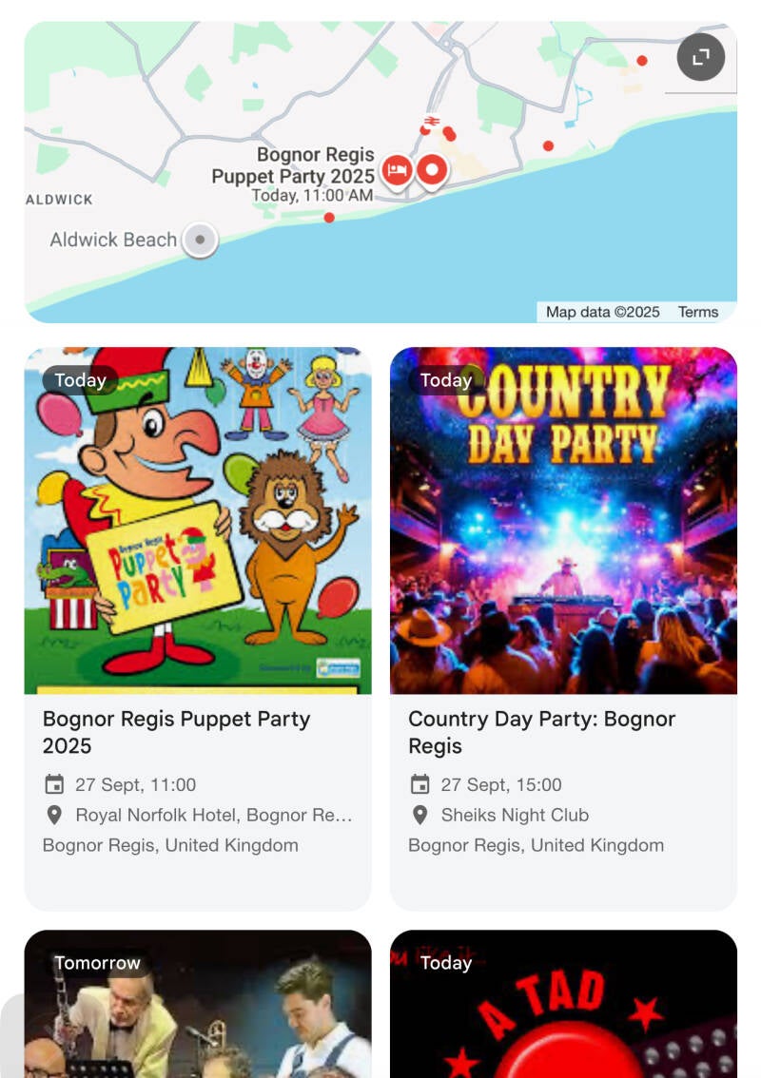The height and width of the screenshot is (1078, 761).
Task: Open Country Day Party: Bognor Regis title
Action: click(x=541, y=732)
